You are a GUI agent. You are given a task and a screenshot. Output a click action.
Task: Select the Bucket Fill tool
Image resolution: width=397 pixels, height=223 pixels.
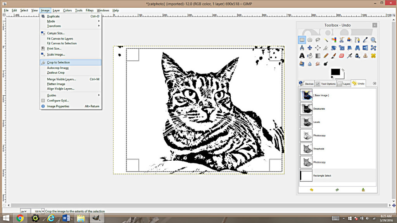click(309, 55)
